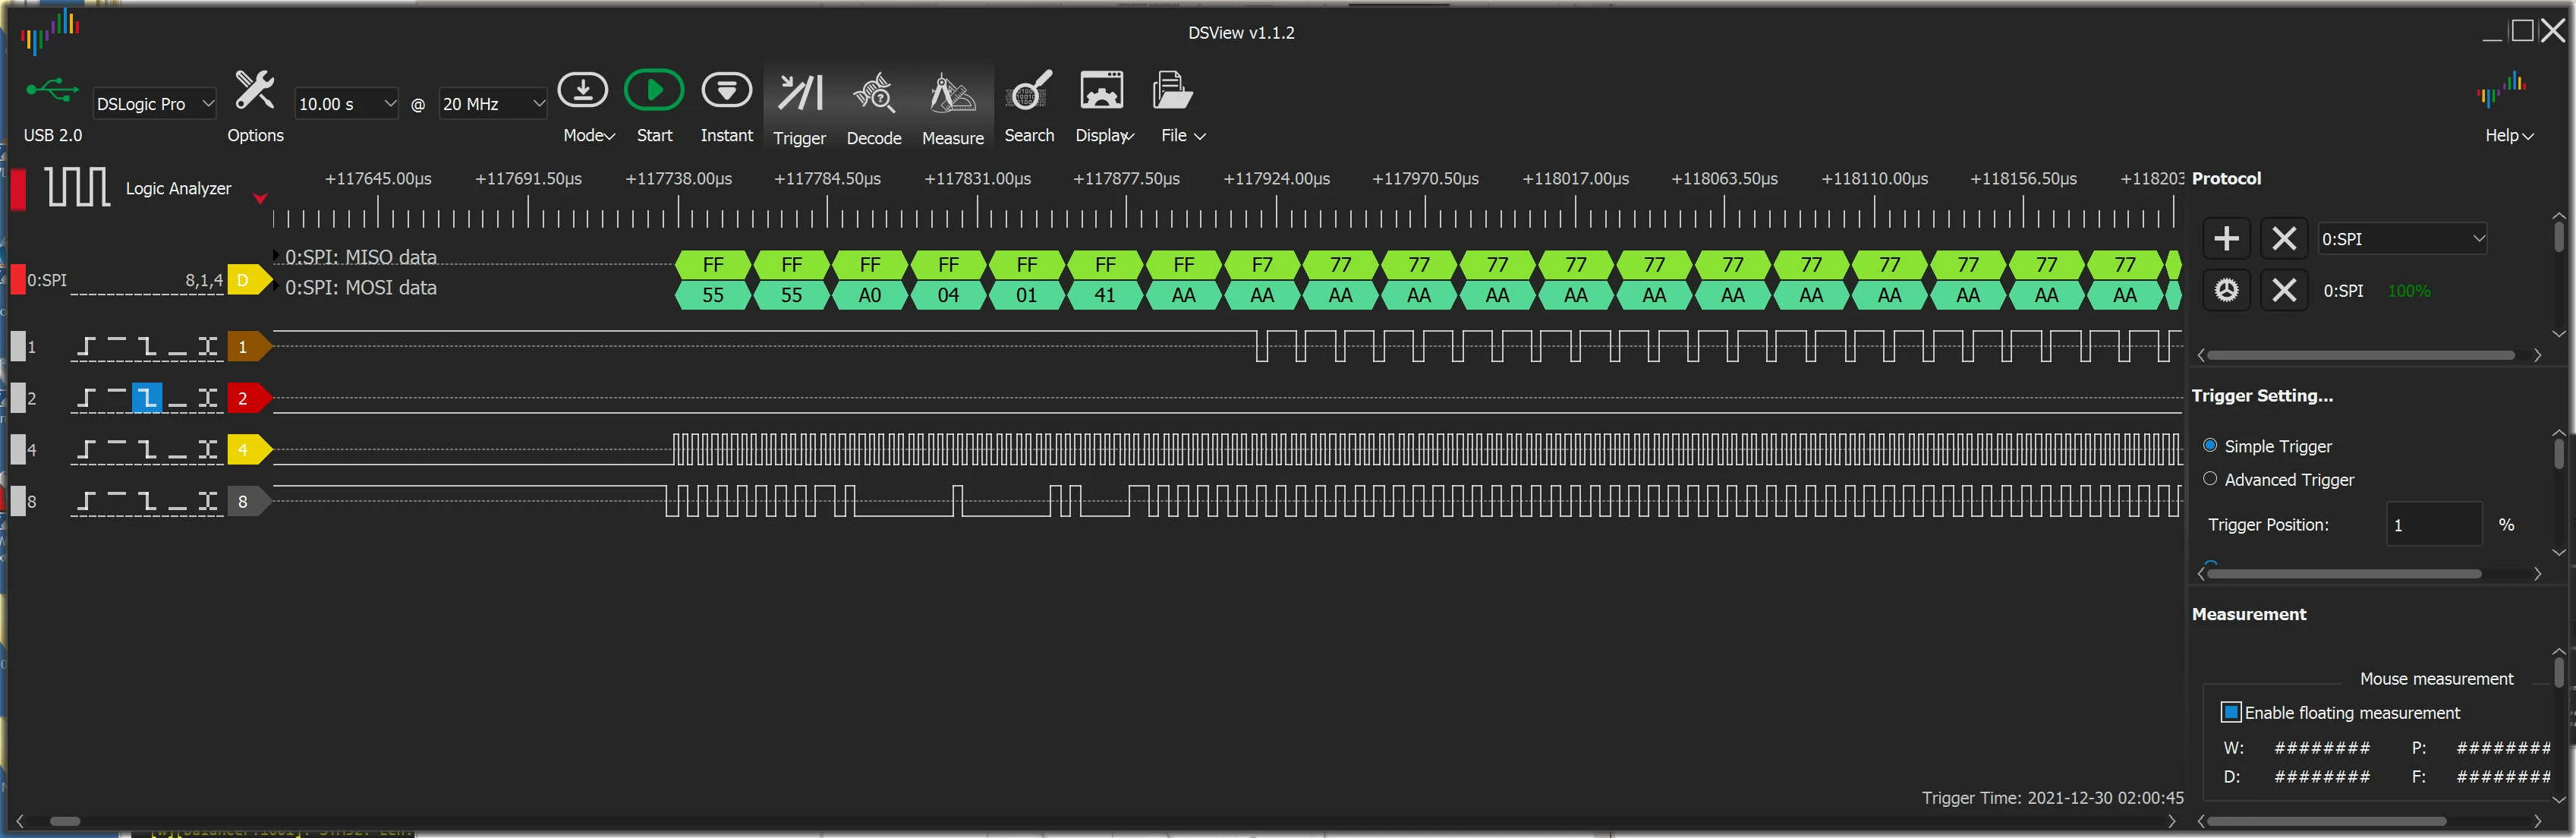The height and width of the screenshot is (838, 2576).
Task: Select the Simple Trigger radio option
Action: 2210,446
